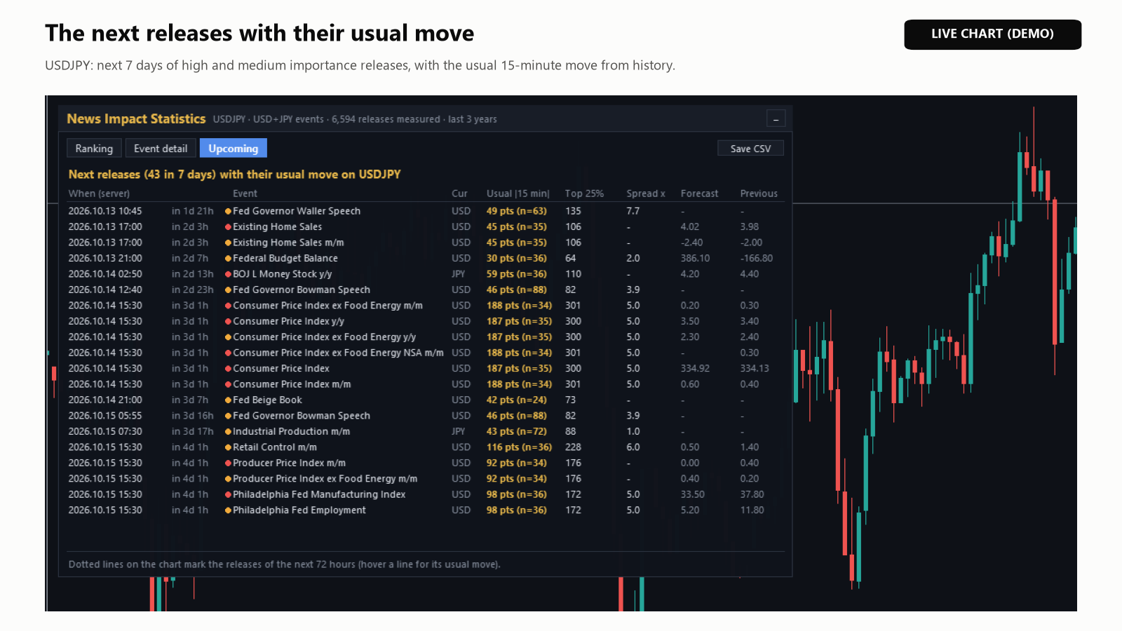
Task: Click the 59 pts (n=36) usual move value
Action: (516, 274)
